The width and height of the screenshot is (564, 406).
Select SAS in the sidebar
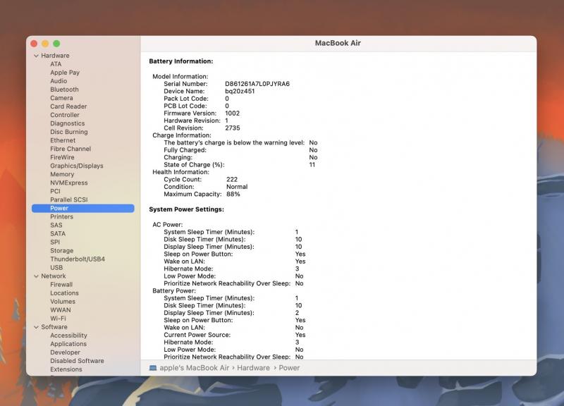pos(56,225)
